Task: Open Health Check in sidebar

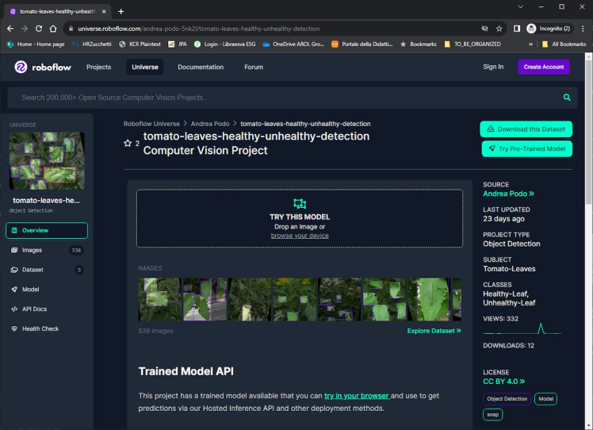Action: pyautogui.click(x=40, y=328)
